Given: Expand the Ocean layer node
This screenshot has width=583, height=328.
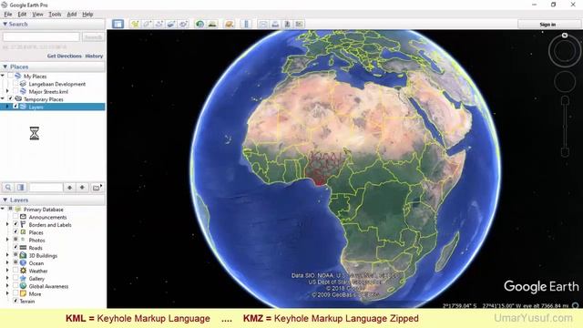Looking at the screenshot, I should pyautogui.click(x=7, y=263).
